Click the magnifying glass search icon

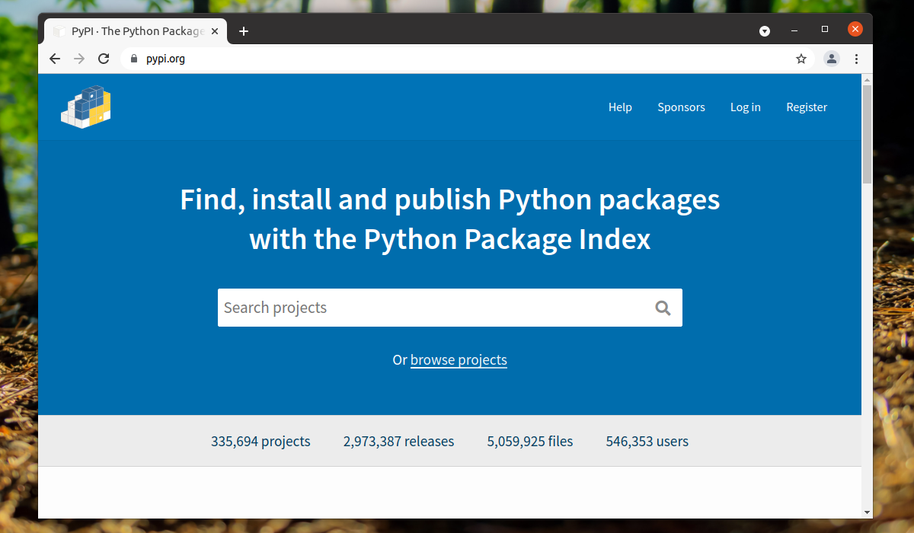pos(663,308)
